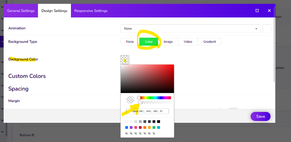291x142 pixels.
Task: Choose the cyan preset swatch
Action: (159, 128)
